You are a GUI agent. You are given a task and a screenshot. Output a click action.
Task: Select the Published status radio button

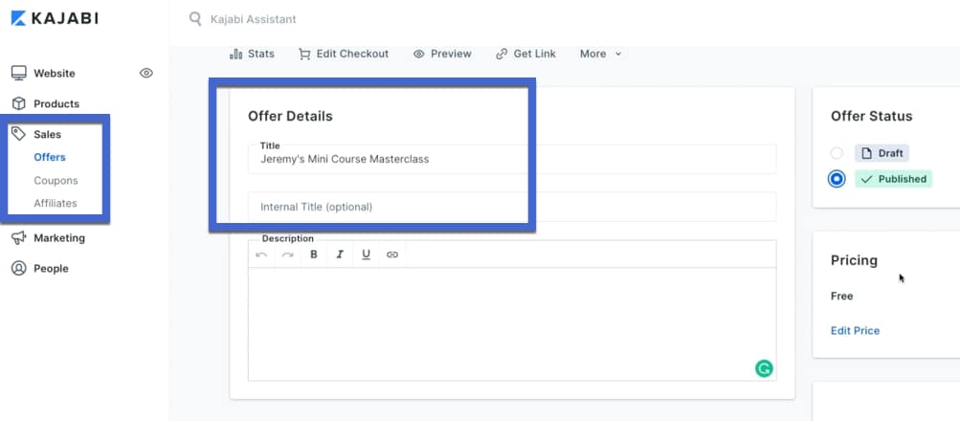(837, 179)
